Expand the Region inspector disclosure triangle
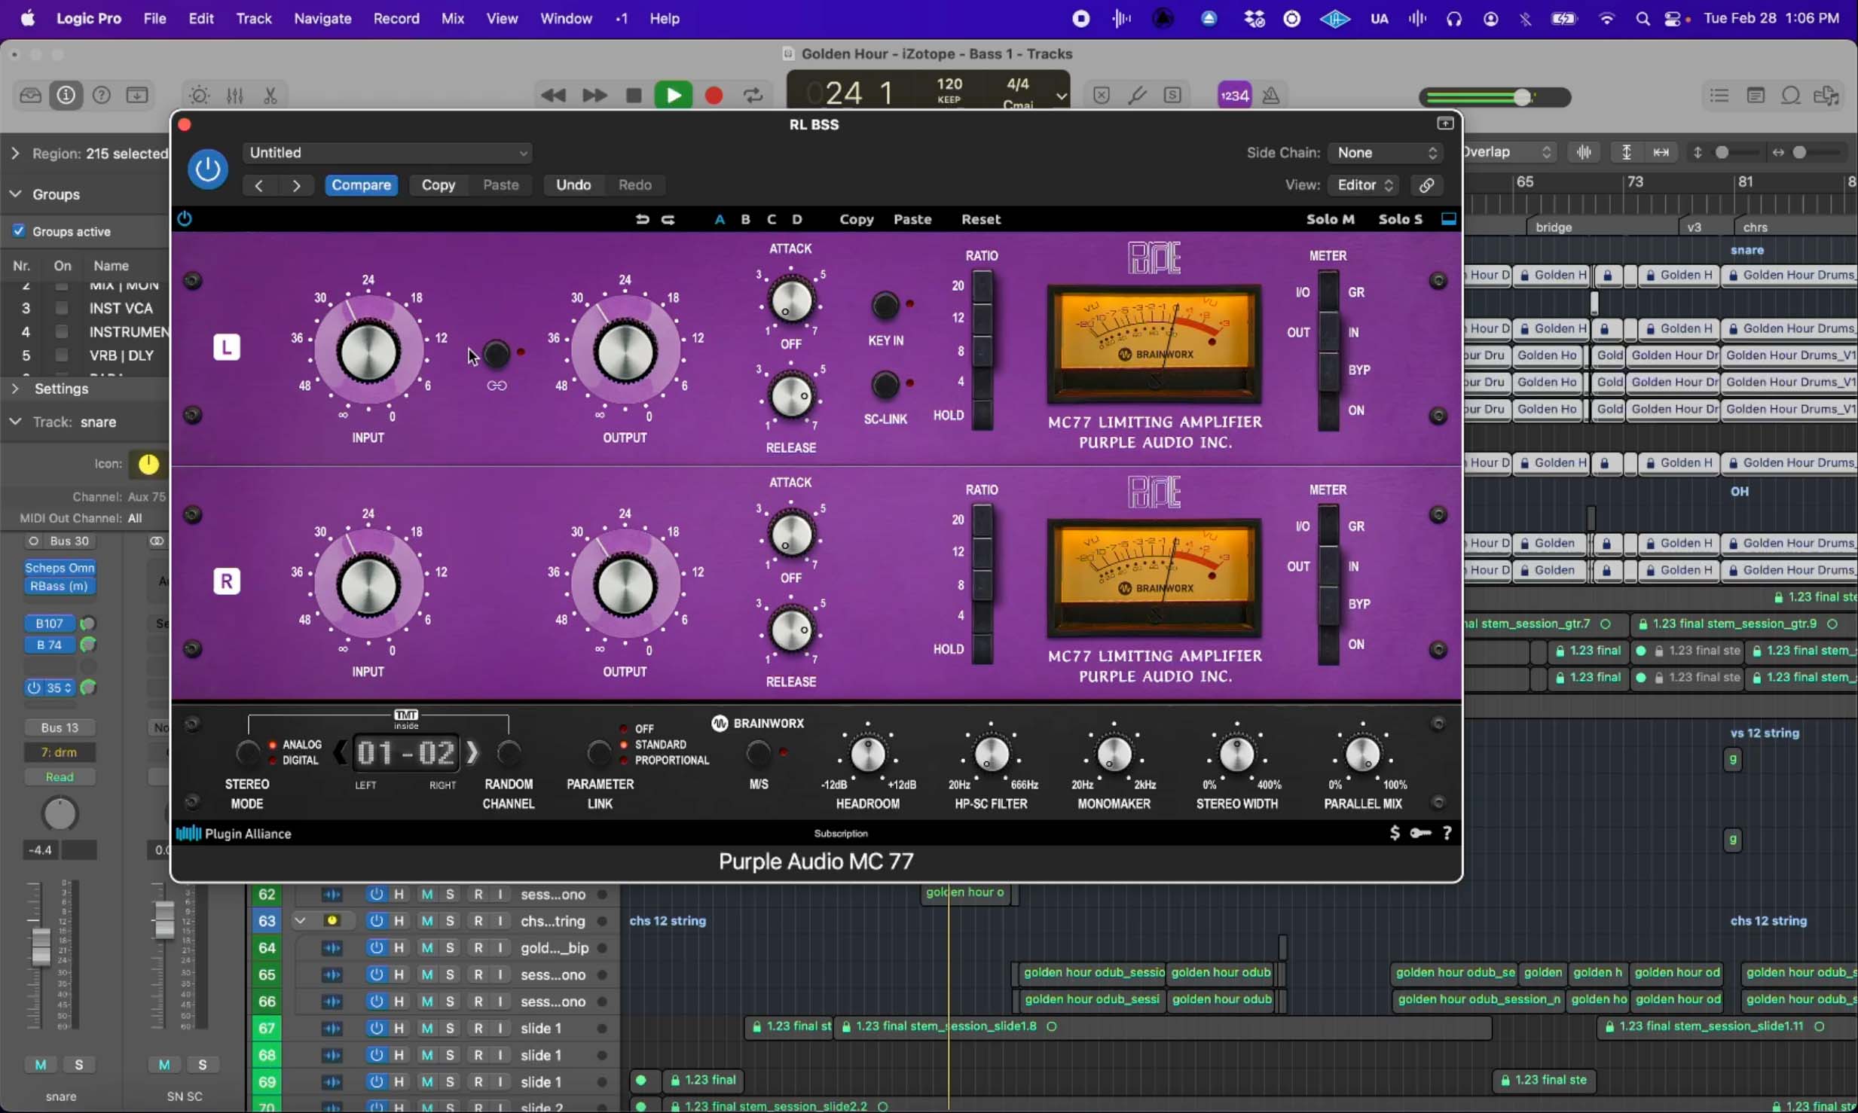The height and width of the screenshot is (1113, 1858). coord(15,154)
